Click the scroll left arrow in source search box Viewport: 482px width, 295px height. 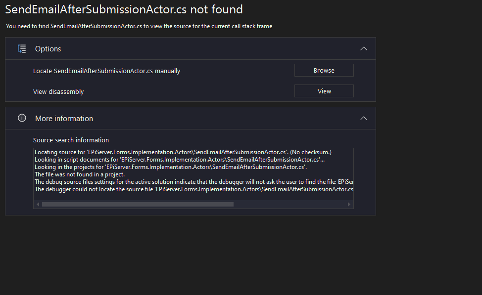[x=37, y=204]
